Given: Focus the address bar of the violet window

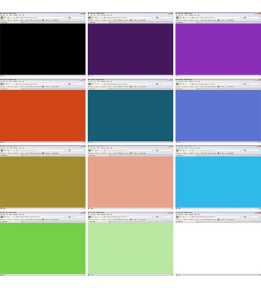Looking at the screenshot, I should click(217, 18).
